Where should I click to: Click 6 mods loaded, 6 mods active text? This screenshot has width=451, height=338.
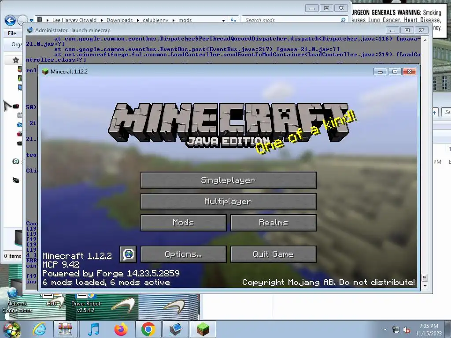(106, 282)
